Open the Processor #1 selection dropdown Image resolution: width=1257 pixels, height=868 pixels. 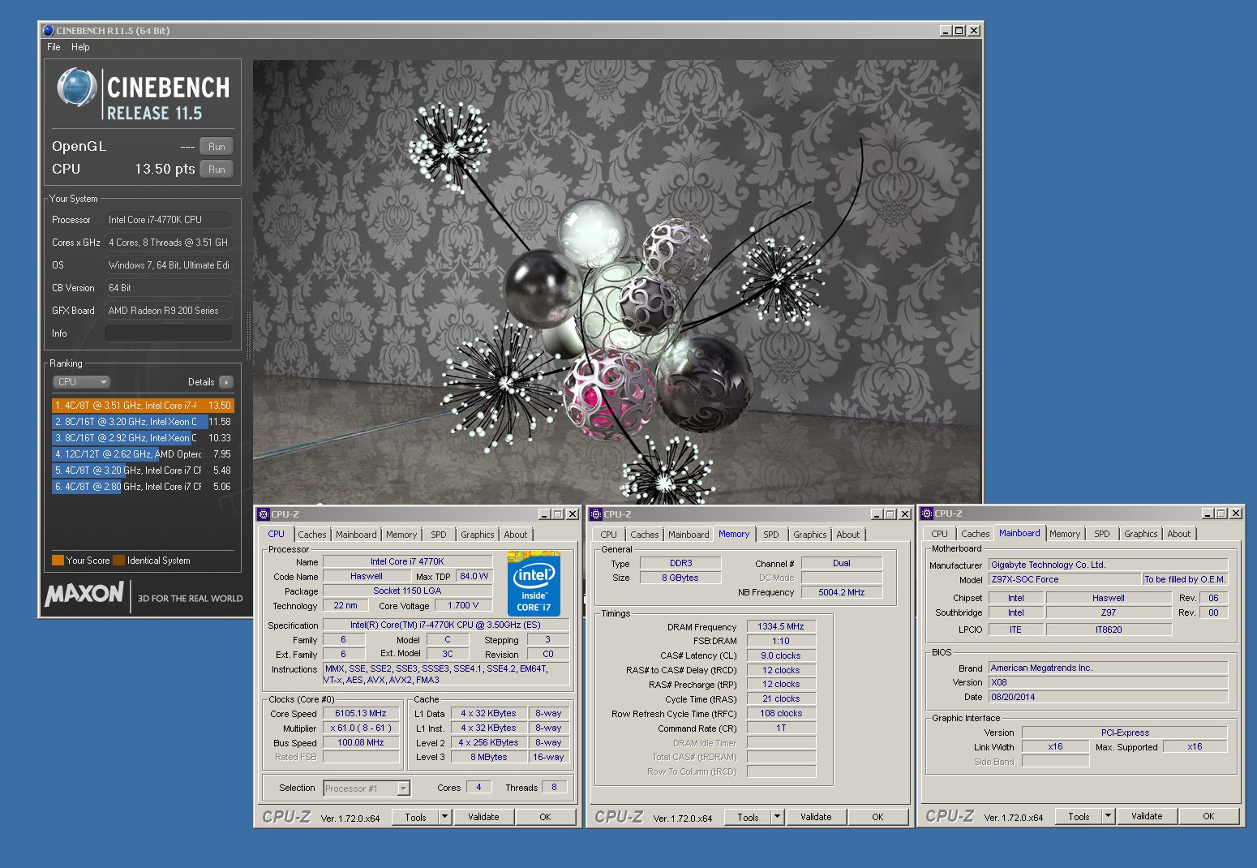pos(367,789)
